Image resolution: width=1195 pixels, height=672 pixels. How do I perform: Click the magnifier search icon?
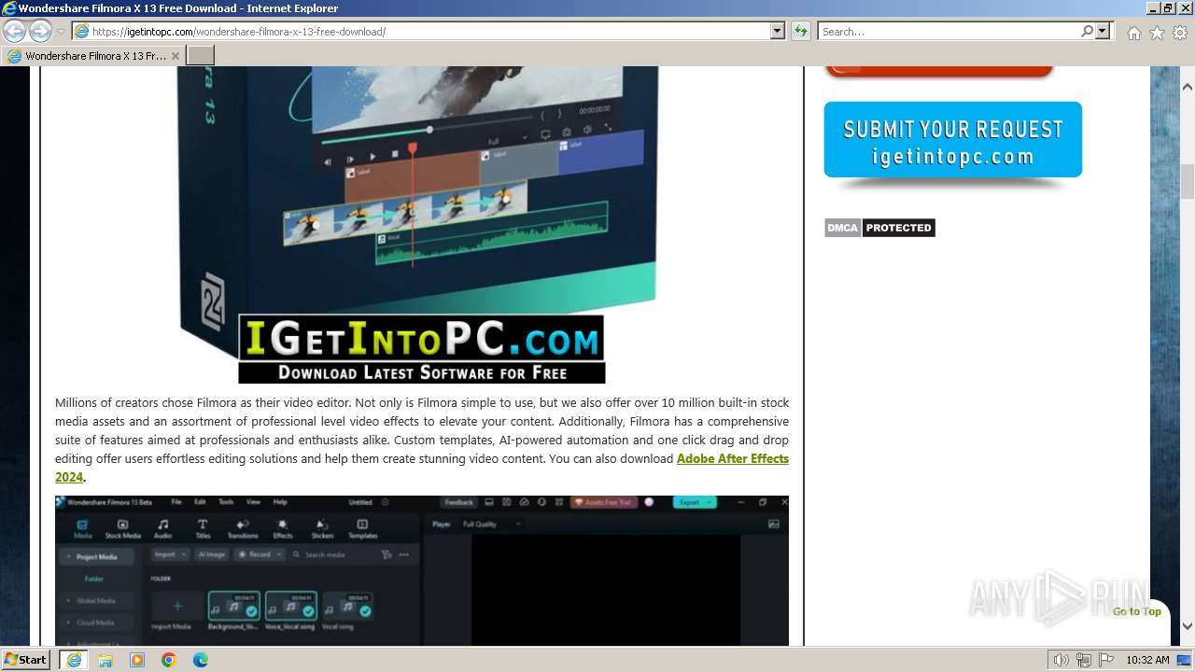1087,31
